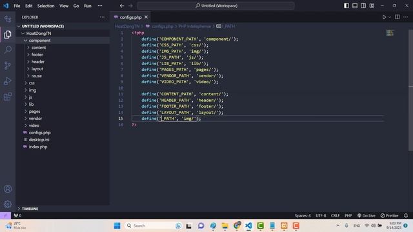
Task: Open the run button dropdown arrow
Action: pyautogui.click(x=390, y=17)
